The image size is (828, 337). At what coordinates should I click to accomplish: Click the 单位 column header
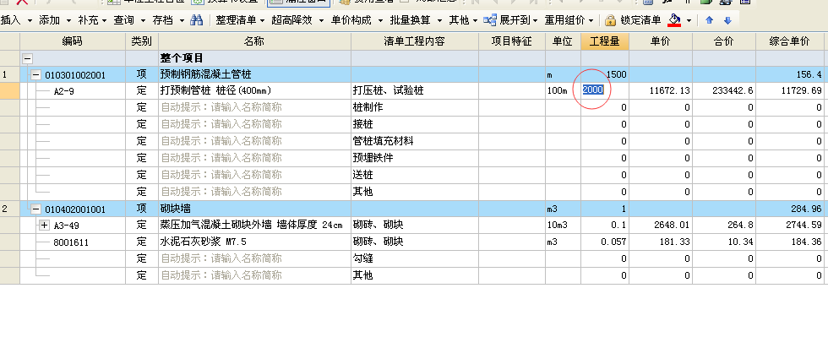[x=563, y=41]
